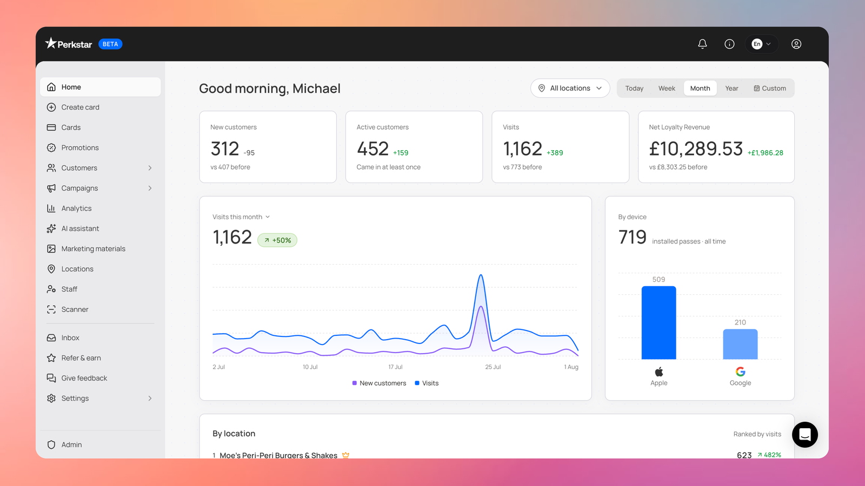The image size is (865, 486).
Task: Click the Google logo under chart
Action: 741,372
